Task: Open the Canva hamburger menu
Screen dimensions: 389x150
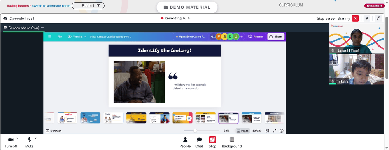Action: (50, 36)
